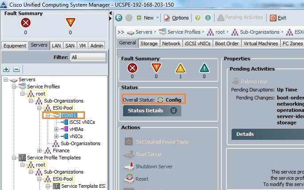The width and height of the screenshot is (304, 190).
Task: Click Set Desired Power State action
Action: [156, 142]
